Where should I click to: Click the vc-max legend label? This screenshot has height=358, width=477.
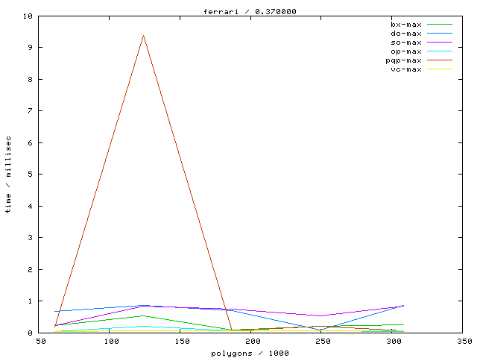pyautogui.click(x=406, y=69)
